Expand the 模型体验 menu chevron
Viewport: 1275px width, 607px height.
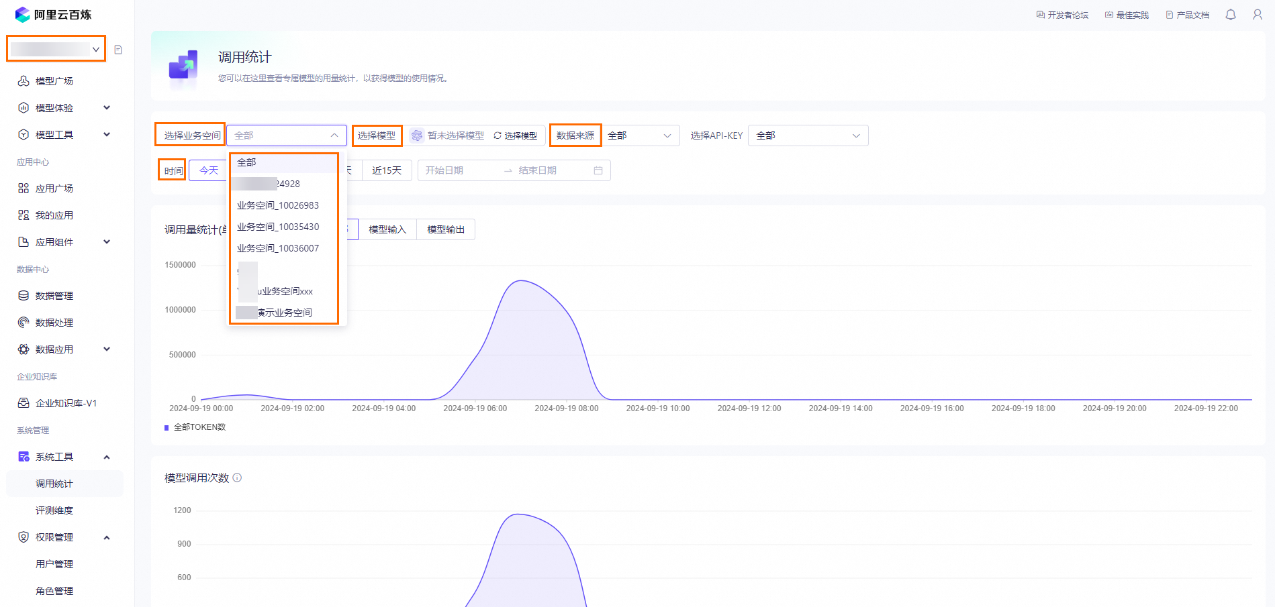click(107, 108)
